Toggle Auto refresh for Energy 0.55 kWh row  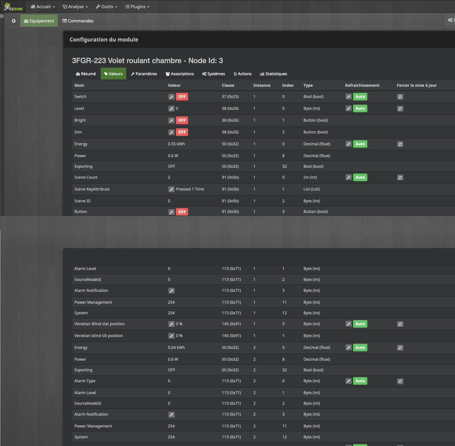coord(360,144)
